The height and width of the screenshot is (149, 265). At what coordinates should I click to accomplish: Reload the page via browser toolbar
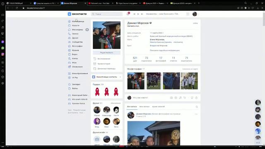[17, 8]
